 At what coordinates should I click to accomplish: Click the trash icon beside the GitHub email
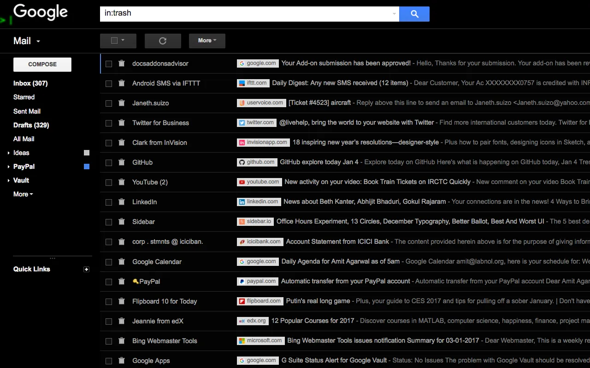pyautogui.click(x=121, y=162)
